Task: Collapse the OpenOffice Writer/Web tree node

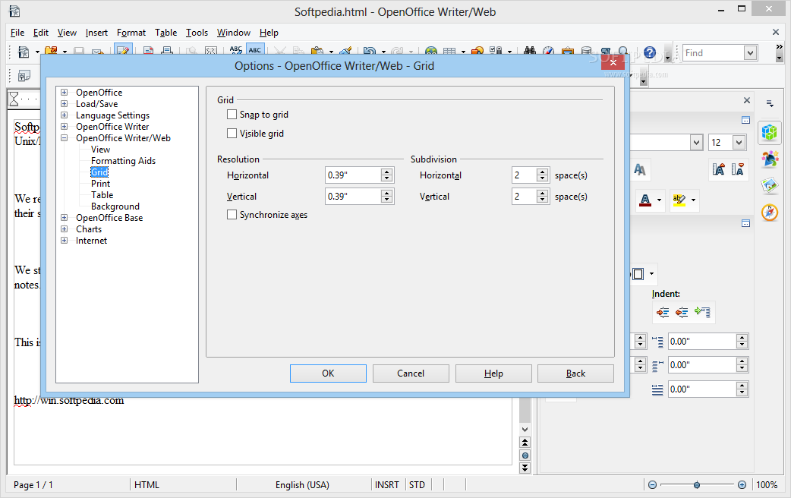Action: tap(64, 137)
